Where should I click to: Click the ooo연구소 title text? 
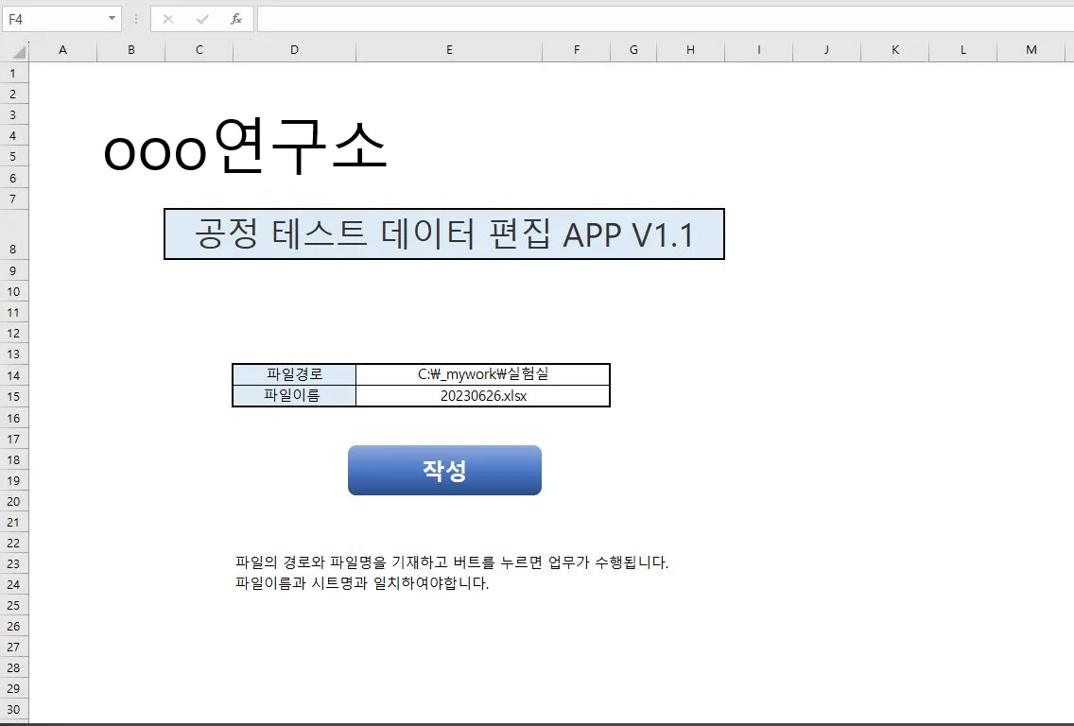[x=246, y=148]
